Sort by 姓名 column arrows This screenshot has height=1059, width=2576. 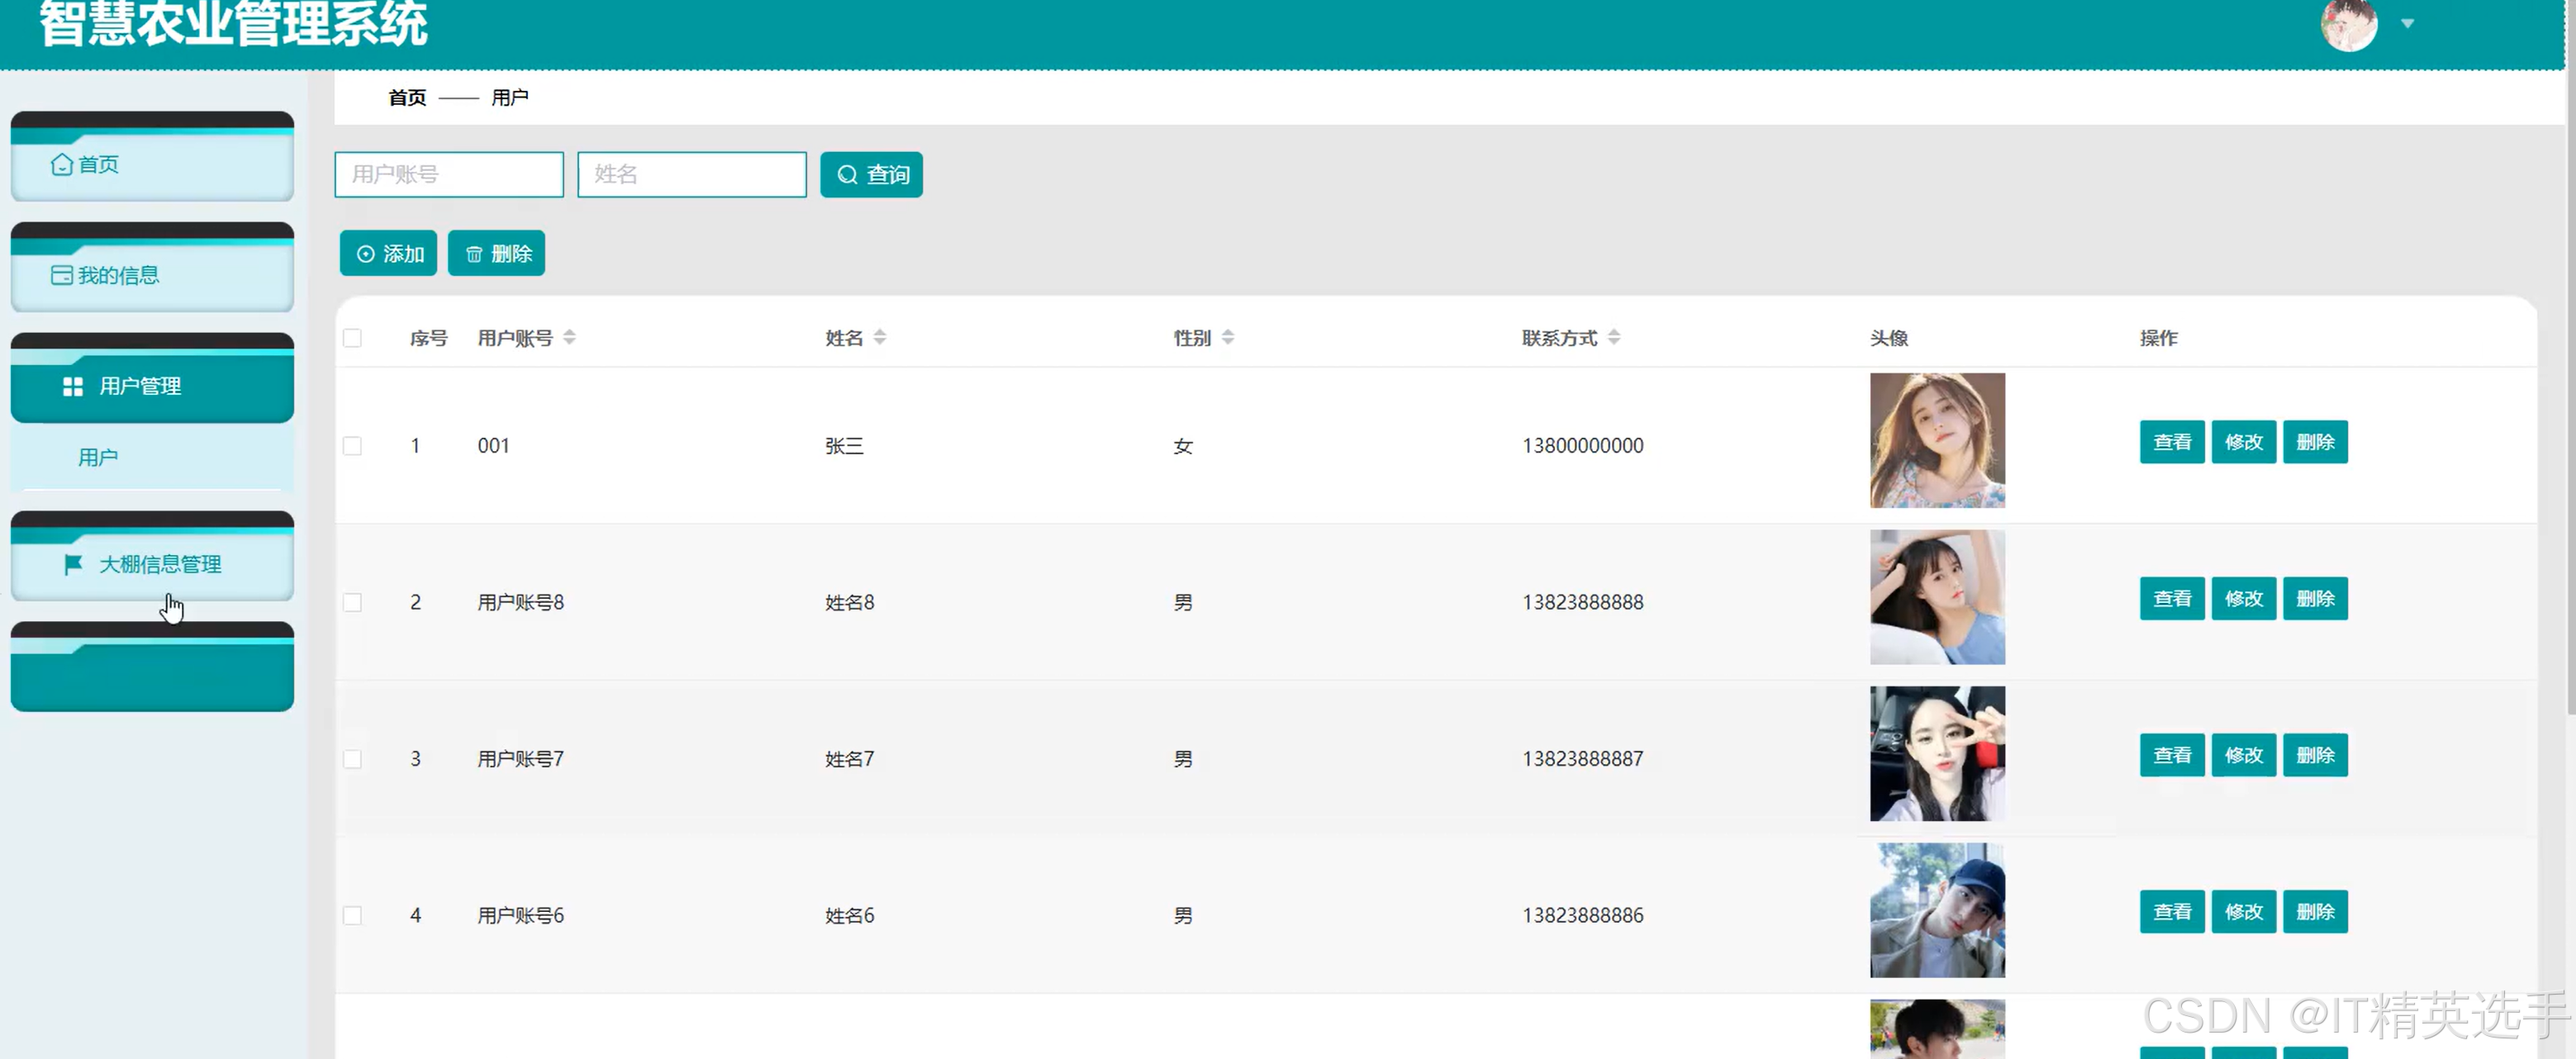coord(880,338)
